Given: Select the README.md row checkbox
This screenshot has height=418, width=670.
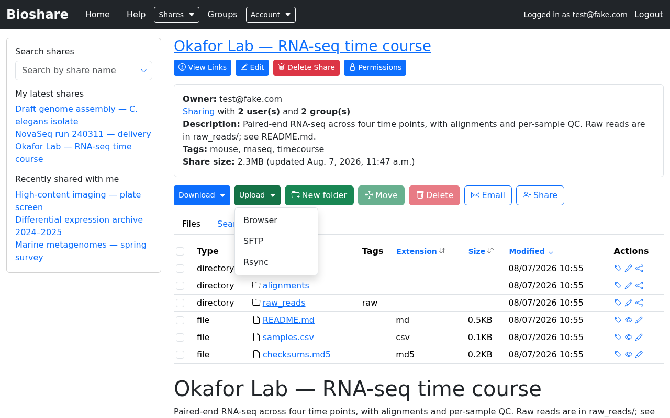Looking at the screenshot, I should 180,320.
